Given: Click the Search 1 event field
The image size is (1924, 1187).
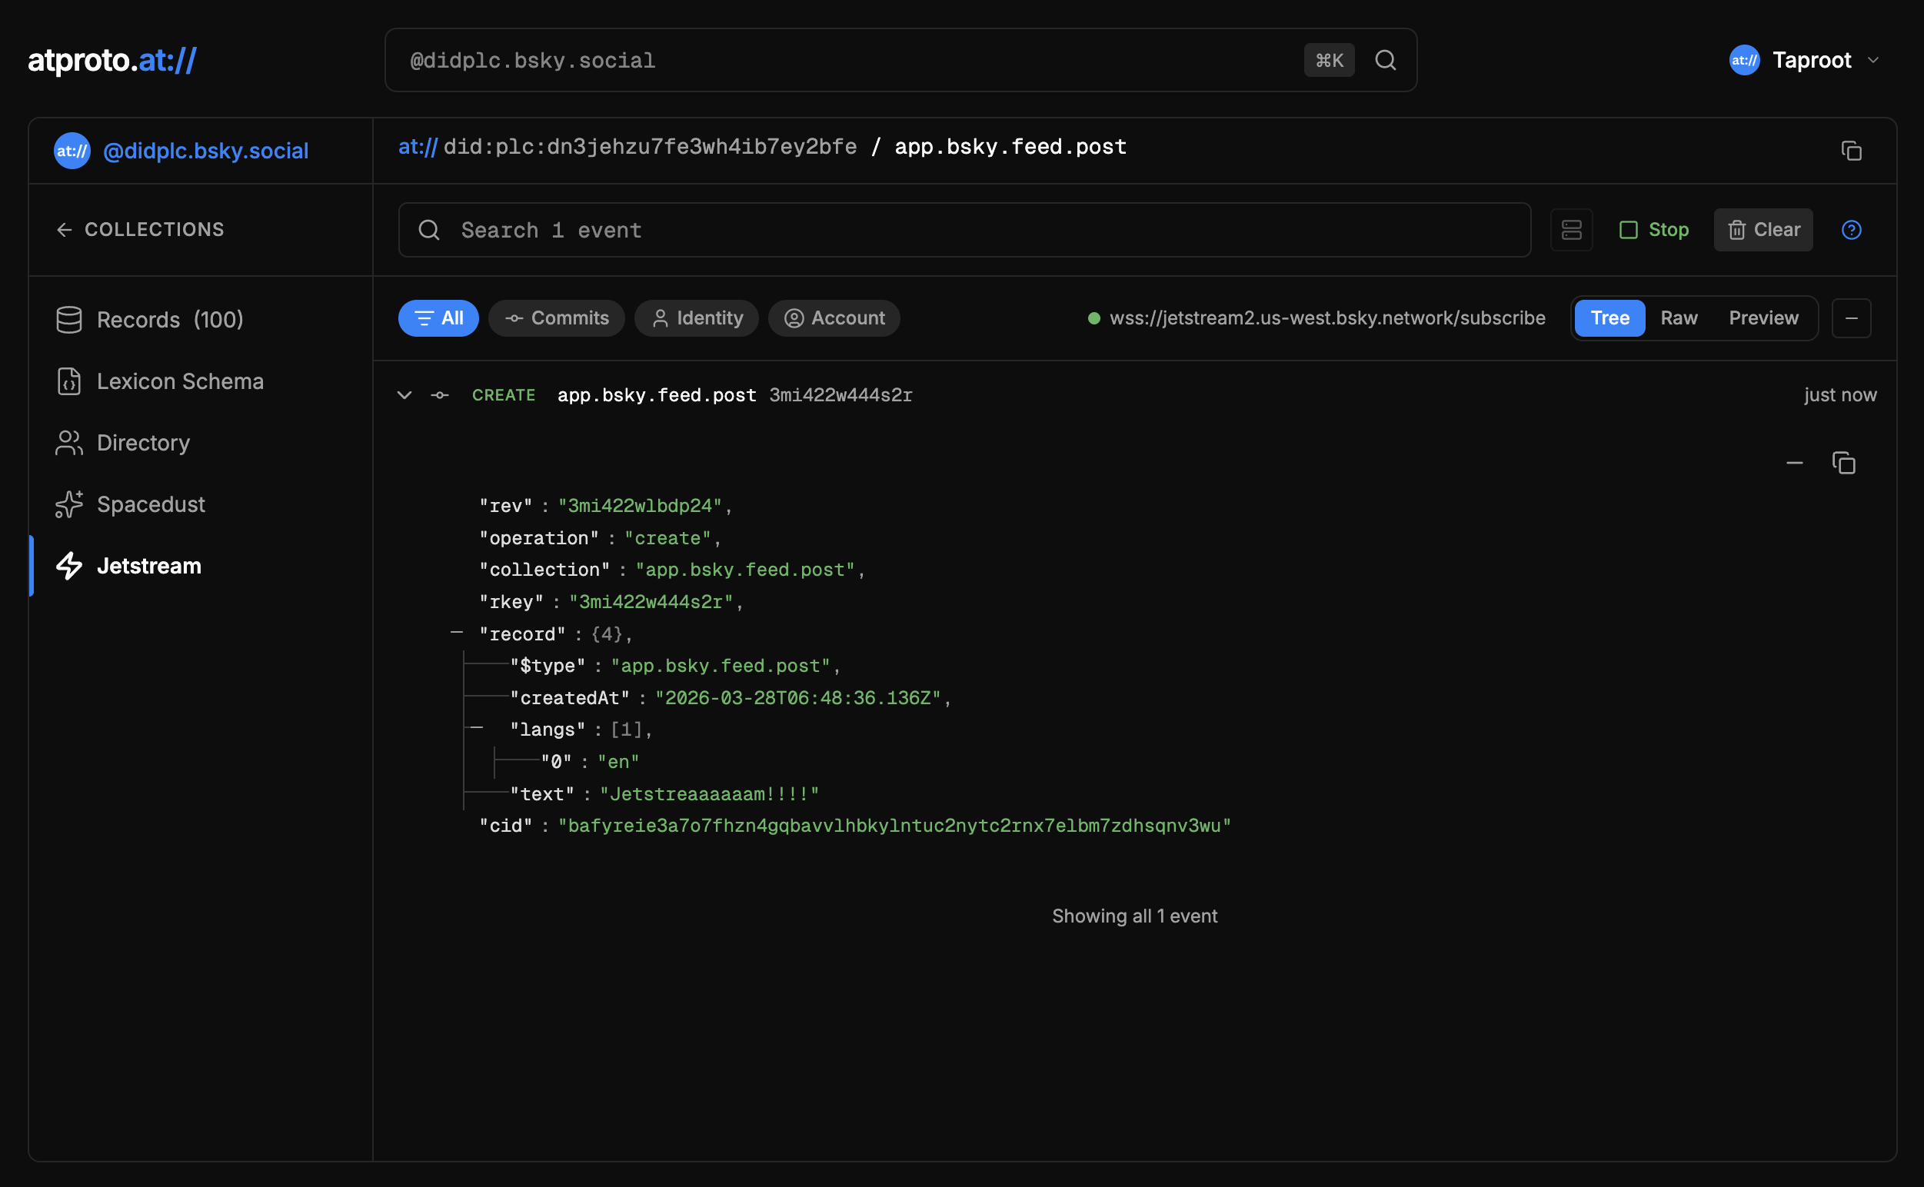Looking at the screenshot, I should [x=964, y=230].
